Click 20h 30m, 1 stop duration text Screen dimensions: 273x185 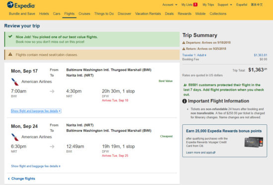[x=118, y=91]
